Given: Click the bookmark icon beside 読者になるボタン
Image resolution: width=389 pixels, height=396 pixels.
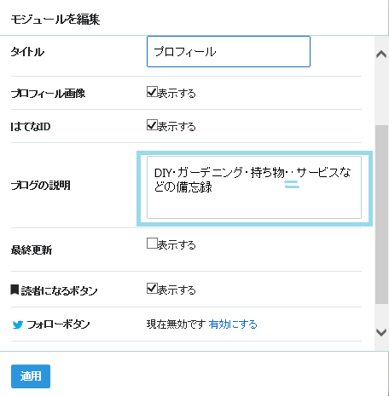Looking at the screenshot, I should [x=15, y=290].
